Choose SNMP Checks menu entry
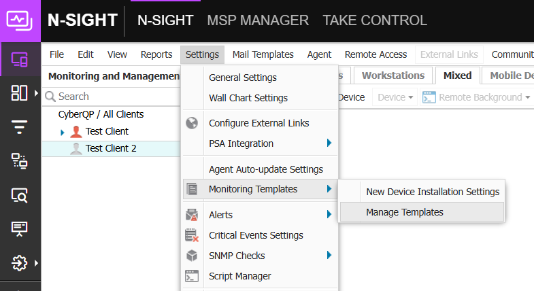The image size is (534, 291). (261, 256)
